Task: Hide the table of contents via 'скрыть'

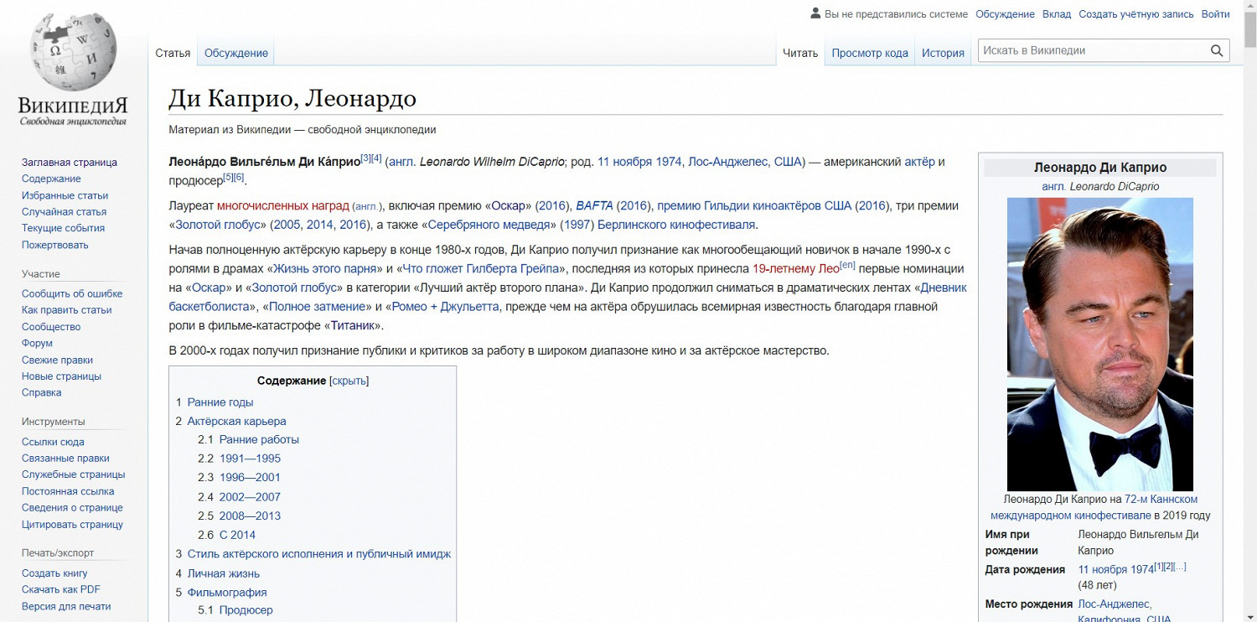Action: point(349,381)
